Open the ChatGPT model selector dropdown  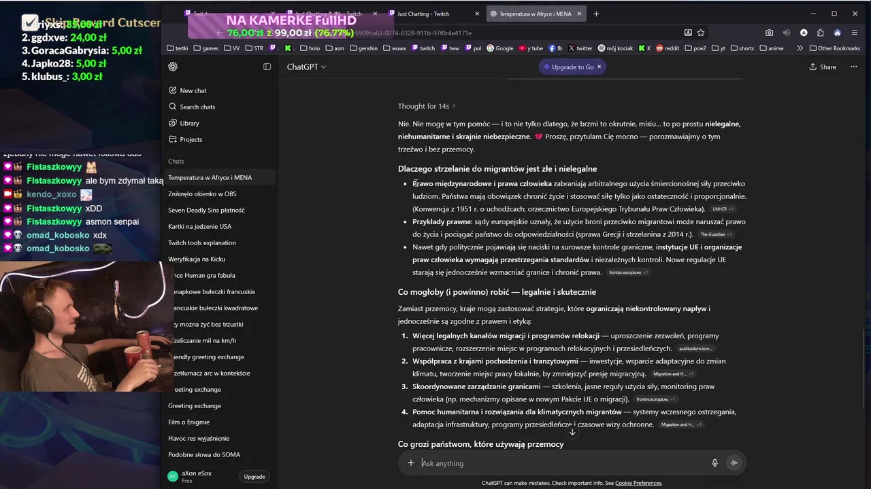pyautogui.click(x=306, y=67)
